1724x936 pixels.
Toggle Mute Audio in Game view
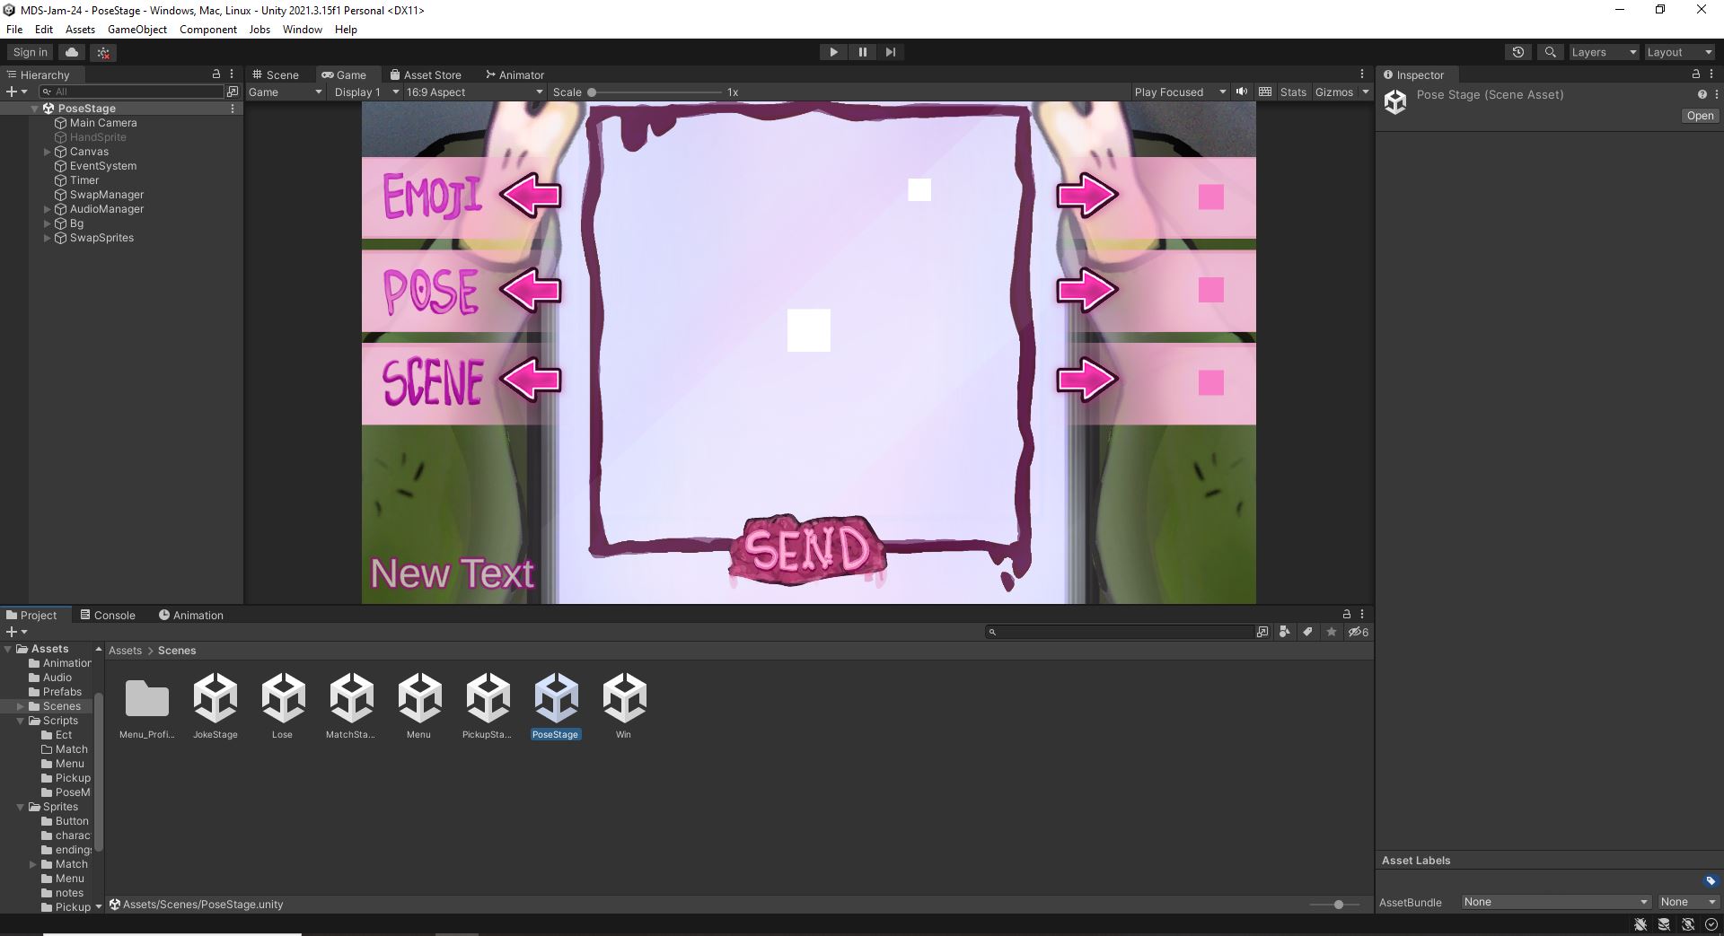pyautogui.click(x=1242, y=92)
